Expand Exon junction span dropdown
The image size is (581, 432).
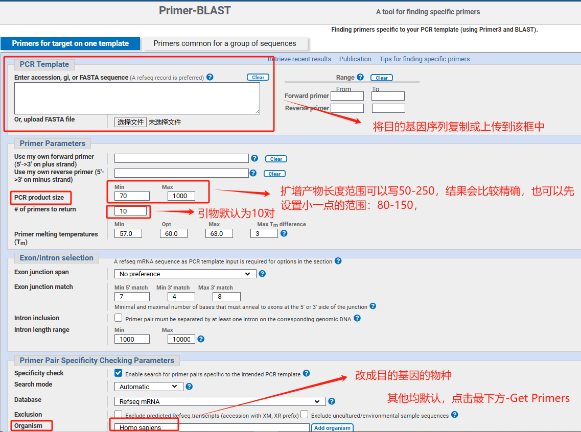[x=185, y=274]
